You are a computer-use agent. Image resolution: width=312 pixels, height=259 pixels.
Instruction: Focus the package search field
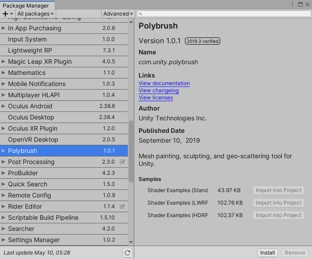[224, 14]
